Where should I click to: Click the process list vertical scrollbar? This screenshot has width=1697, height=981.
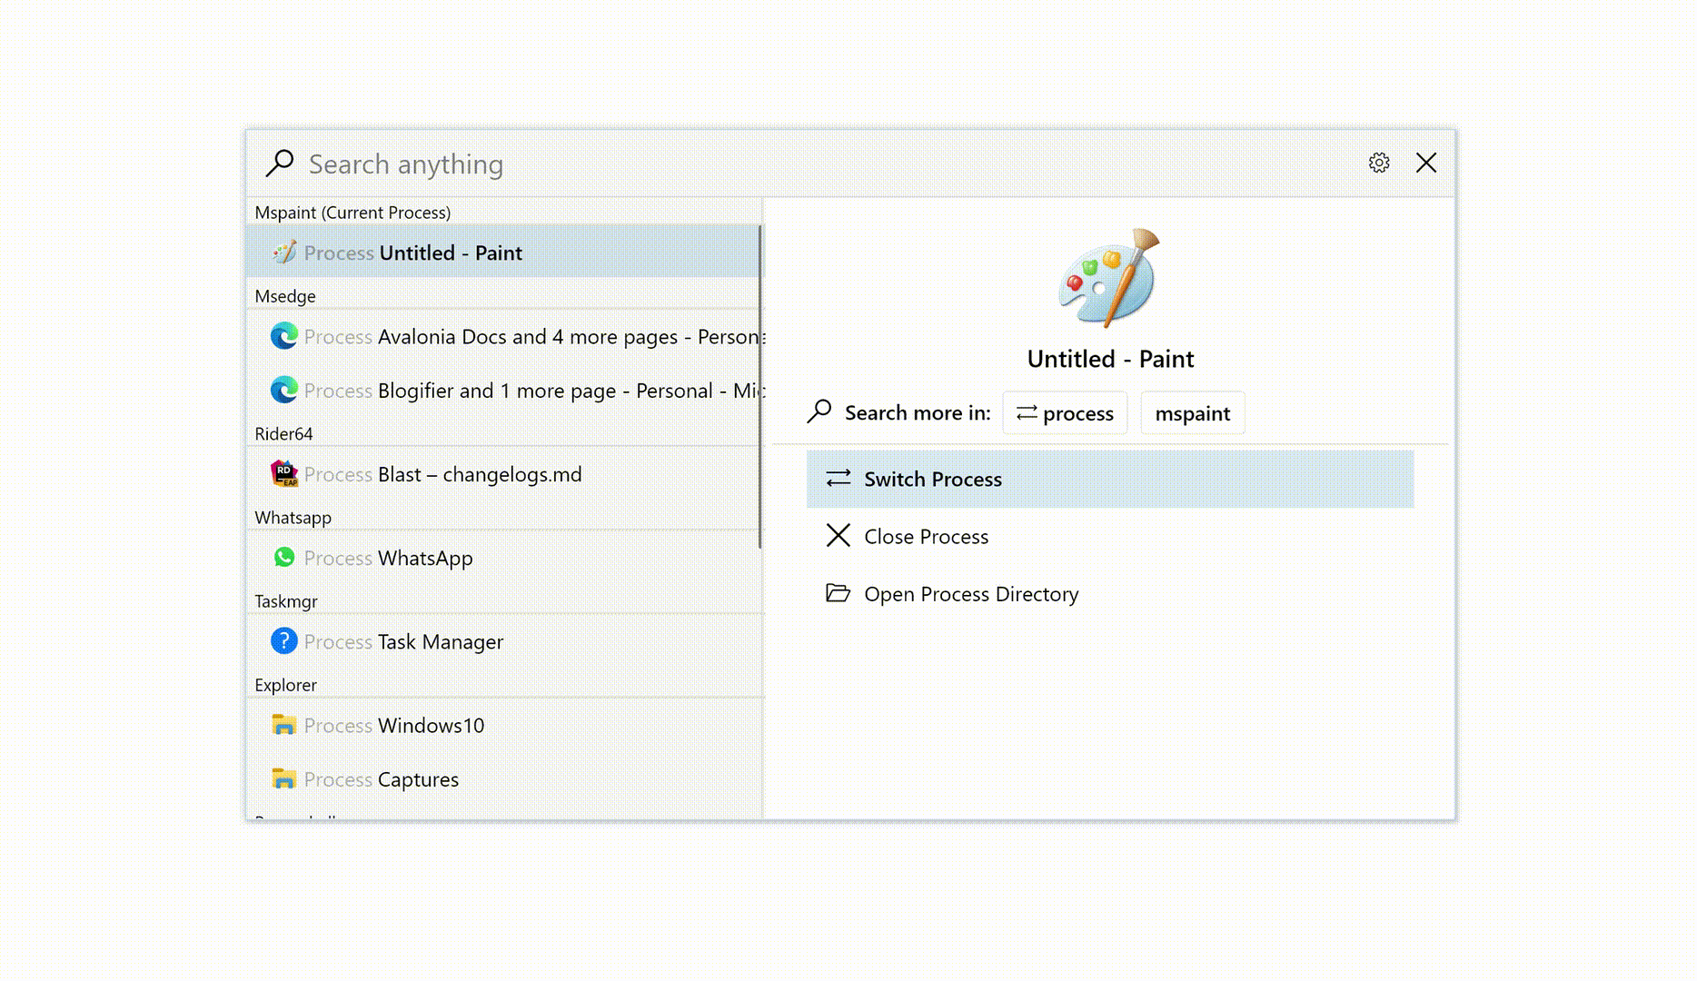(760, 387)
